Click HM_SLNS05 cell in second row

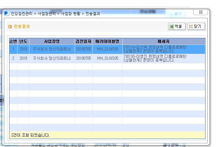107,58
